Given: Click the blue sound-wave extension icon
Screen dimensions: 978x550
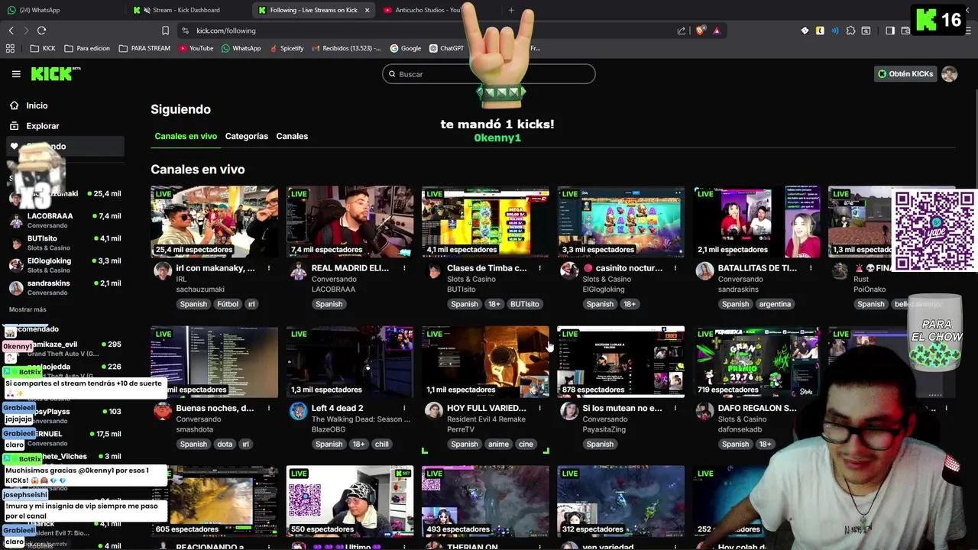Looking at the screenshot, I should click(x=835, y=31).
